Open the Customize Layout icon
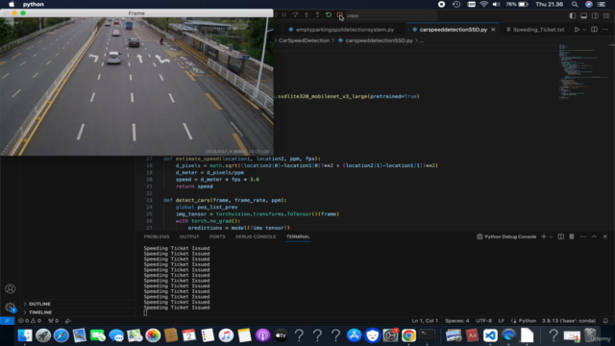 606,15
